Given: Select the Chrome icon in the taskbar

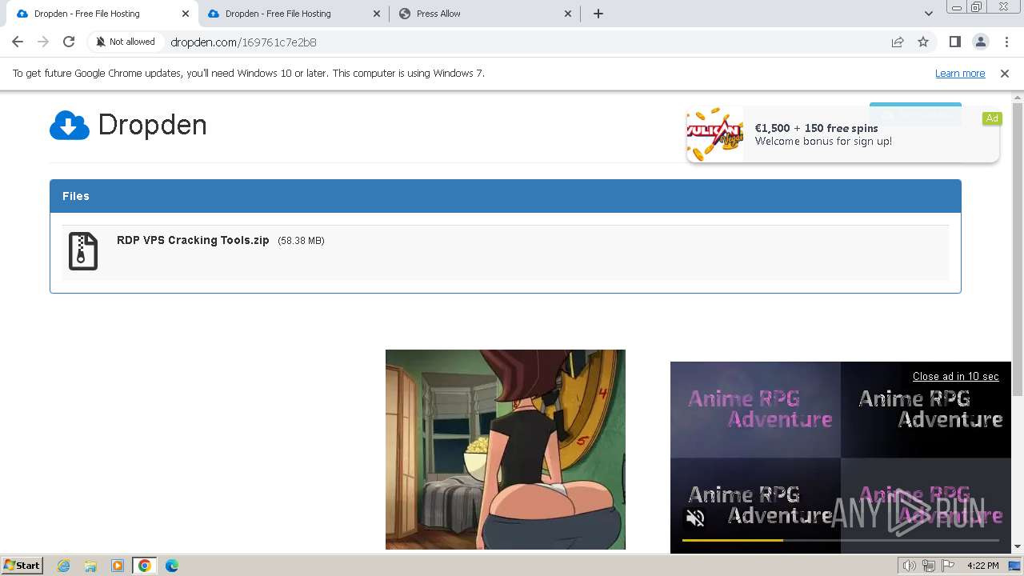Looking at the screenshot, I should point(145,566).
